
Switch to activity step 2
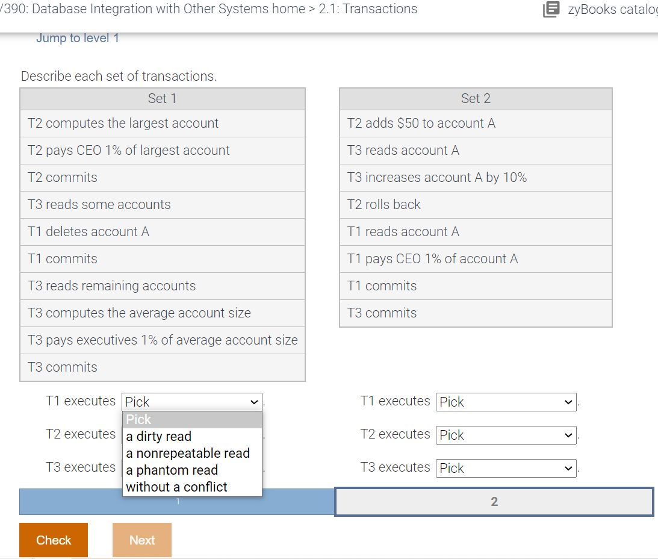pyautogui.click(x=493, y=501)
